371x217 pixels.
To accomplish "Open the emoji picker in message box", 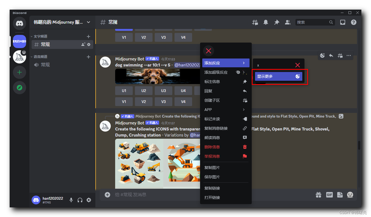I will coord(350,195).
